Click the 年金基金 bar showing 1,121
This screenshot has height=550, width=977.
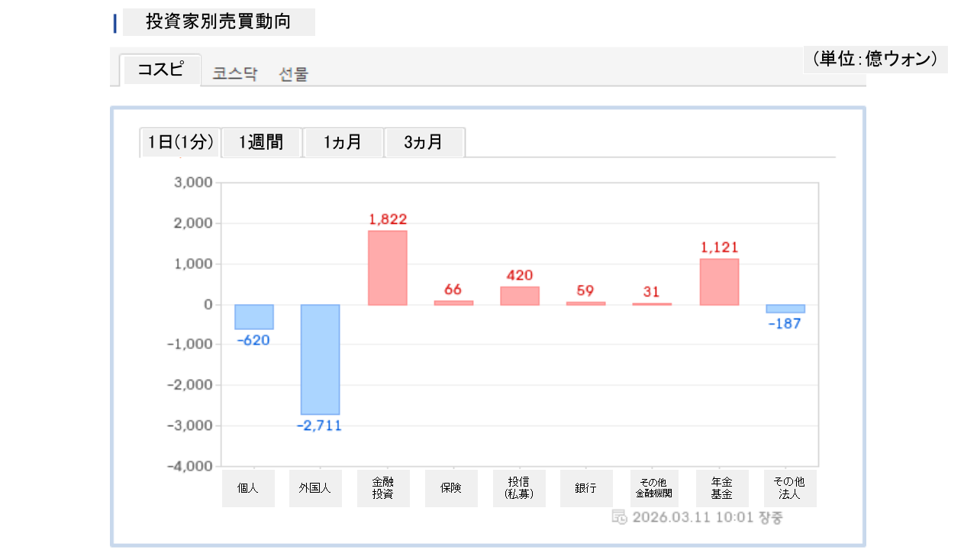(x=719, y=281)
